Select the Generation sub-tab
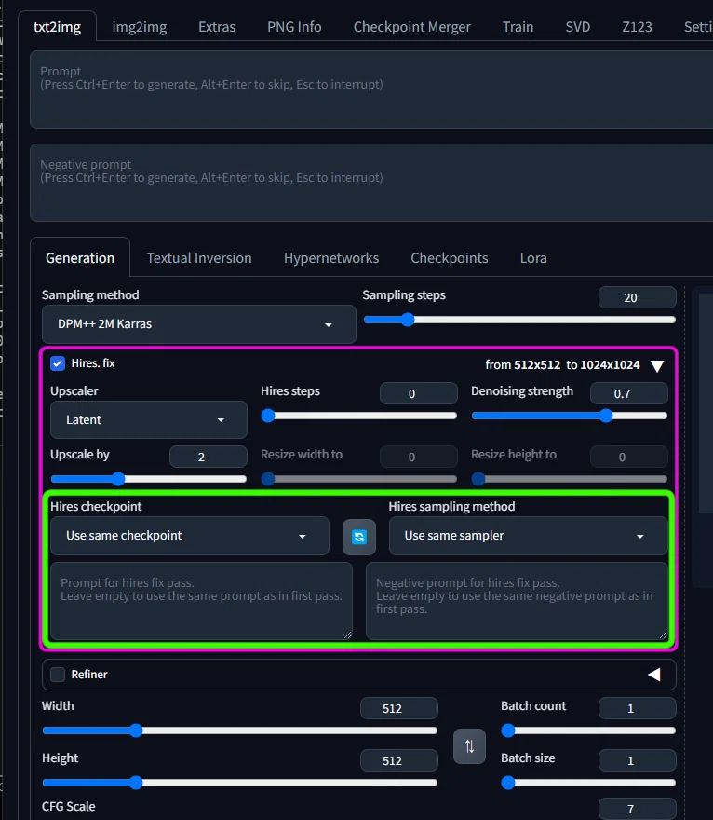 pos(80,258)
